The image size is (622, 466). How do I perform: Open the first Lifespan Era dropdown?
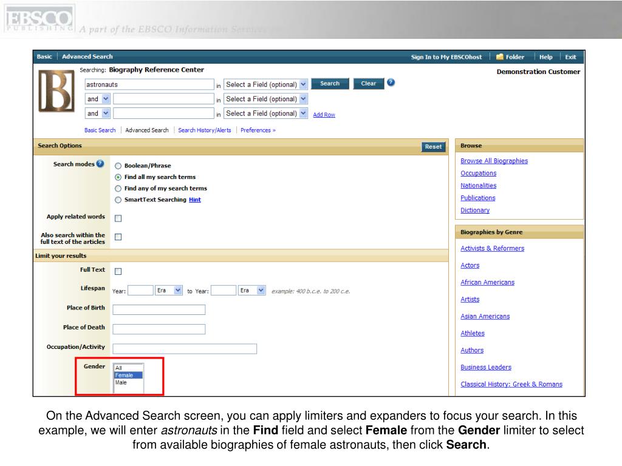click(169, 291)
